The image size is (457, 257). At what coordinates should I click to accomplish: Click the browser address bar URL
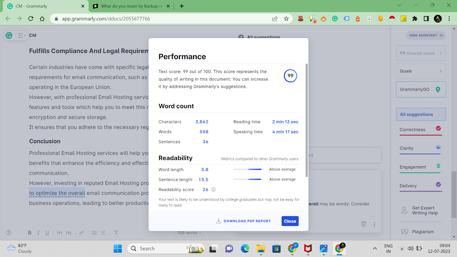pyautogui.click(x=106, y=19)
